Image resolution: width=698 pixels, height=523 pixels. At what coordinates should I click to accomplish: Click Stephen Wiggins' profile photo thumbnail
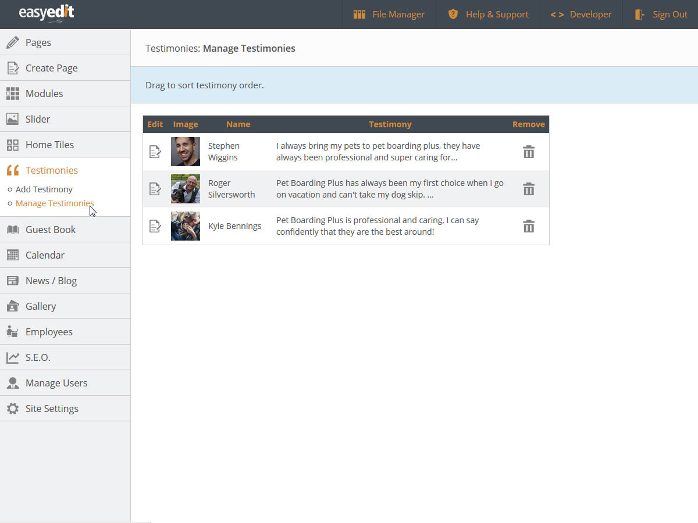186,152
